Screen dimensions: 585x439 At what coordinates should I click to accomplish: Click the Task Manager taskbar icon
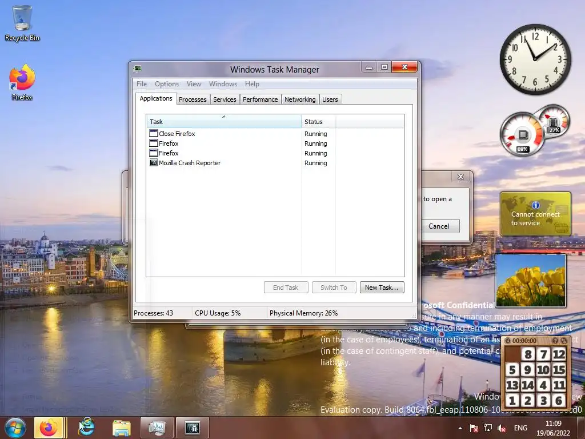157,428
